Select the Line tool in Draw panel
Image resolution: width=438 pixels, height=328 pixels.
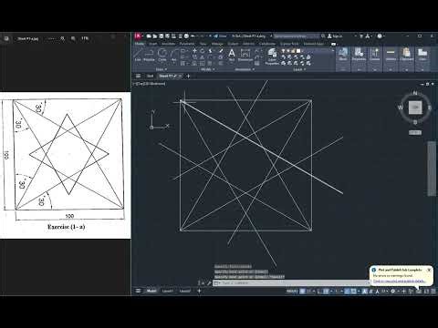pos(138,55)
